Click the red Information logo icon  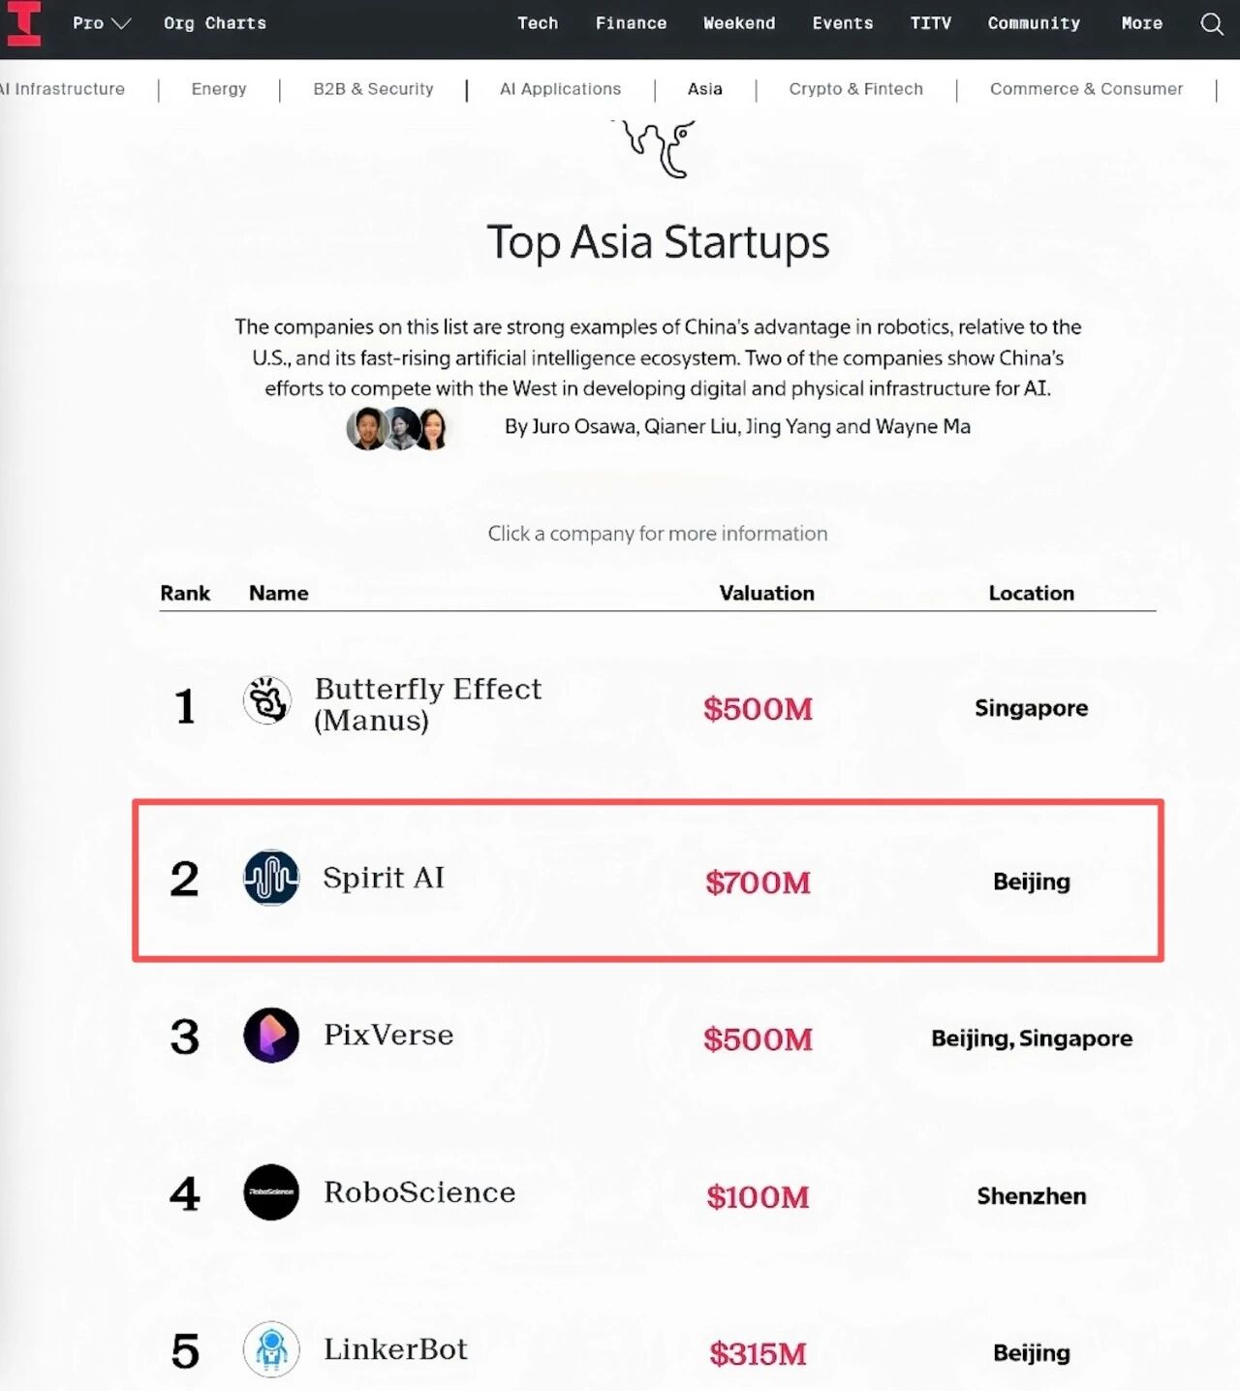24,23
